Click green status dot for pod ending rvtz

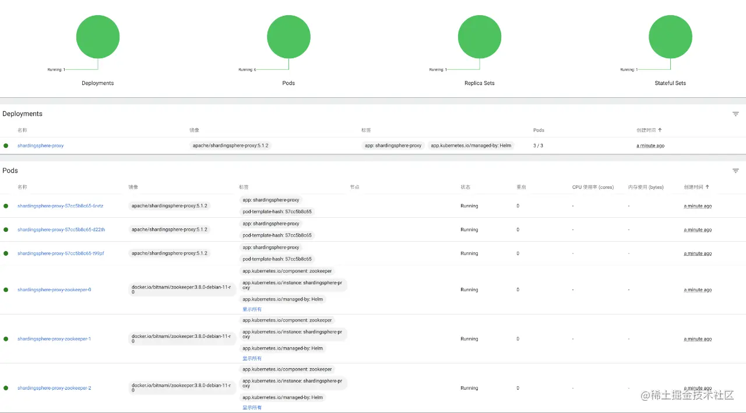pyautogui.click(x=6, y=206)
